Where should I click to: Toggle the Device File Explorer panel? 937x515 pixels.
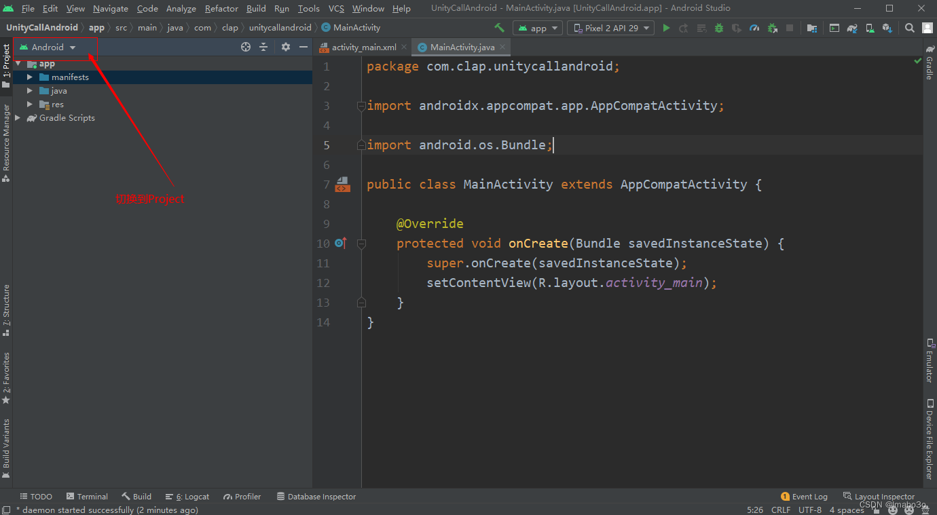(930, 439)
